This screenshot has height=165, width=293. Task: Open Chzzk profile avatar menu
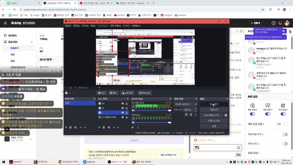point(287,23)
